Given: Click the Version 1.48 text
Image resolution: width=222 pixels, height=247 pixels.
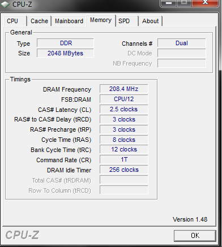Looking at the screenshot, I should click(190, 219).
